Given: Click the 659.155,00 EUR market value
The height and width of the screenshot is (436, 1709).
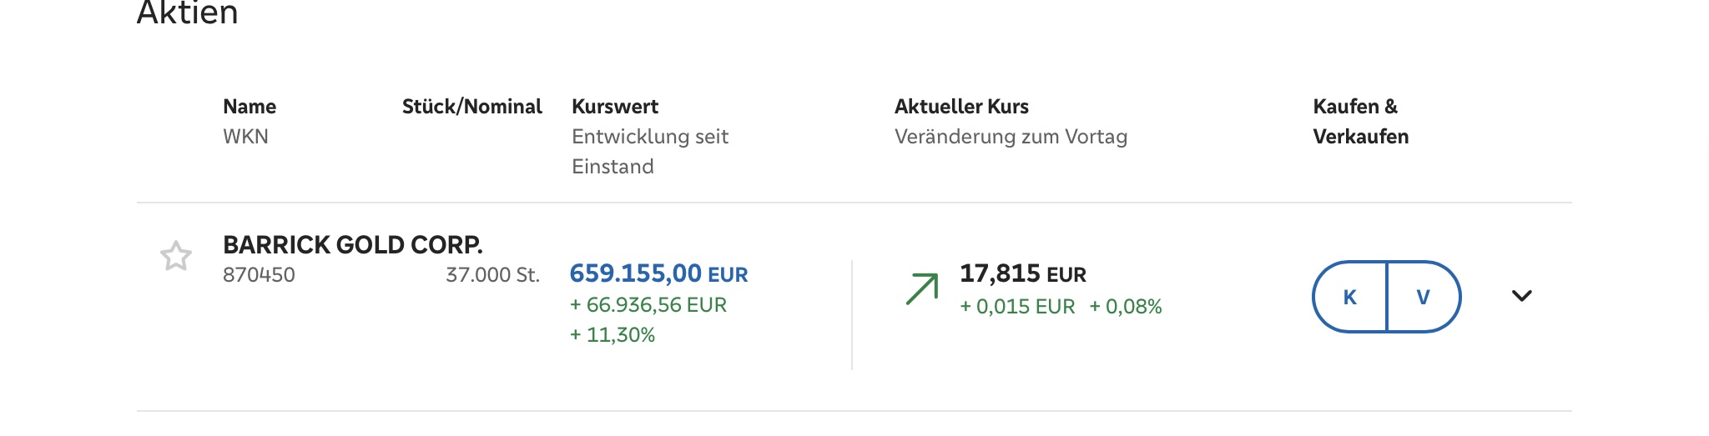Looking at the screenshot, I should pyautogui.click(x=658, y=273).
